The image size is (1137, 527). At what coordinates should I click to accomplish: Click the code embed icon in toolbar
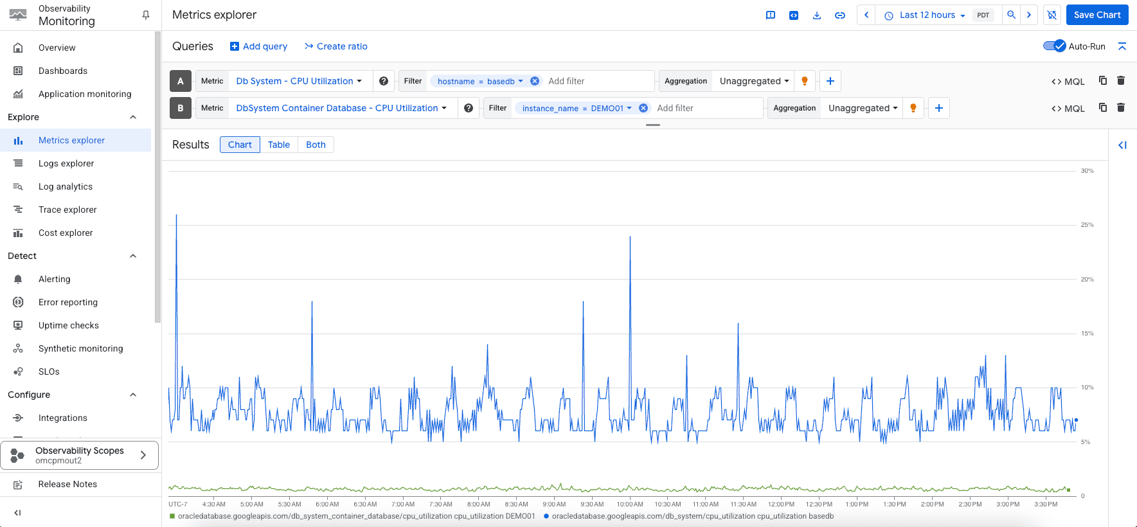tap(794, 15)
